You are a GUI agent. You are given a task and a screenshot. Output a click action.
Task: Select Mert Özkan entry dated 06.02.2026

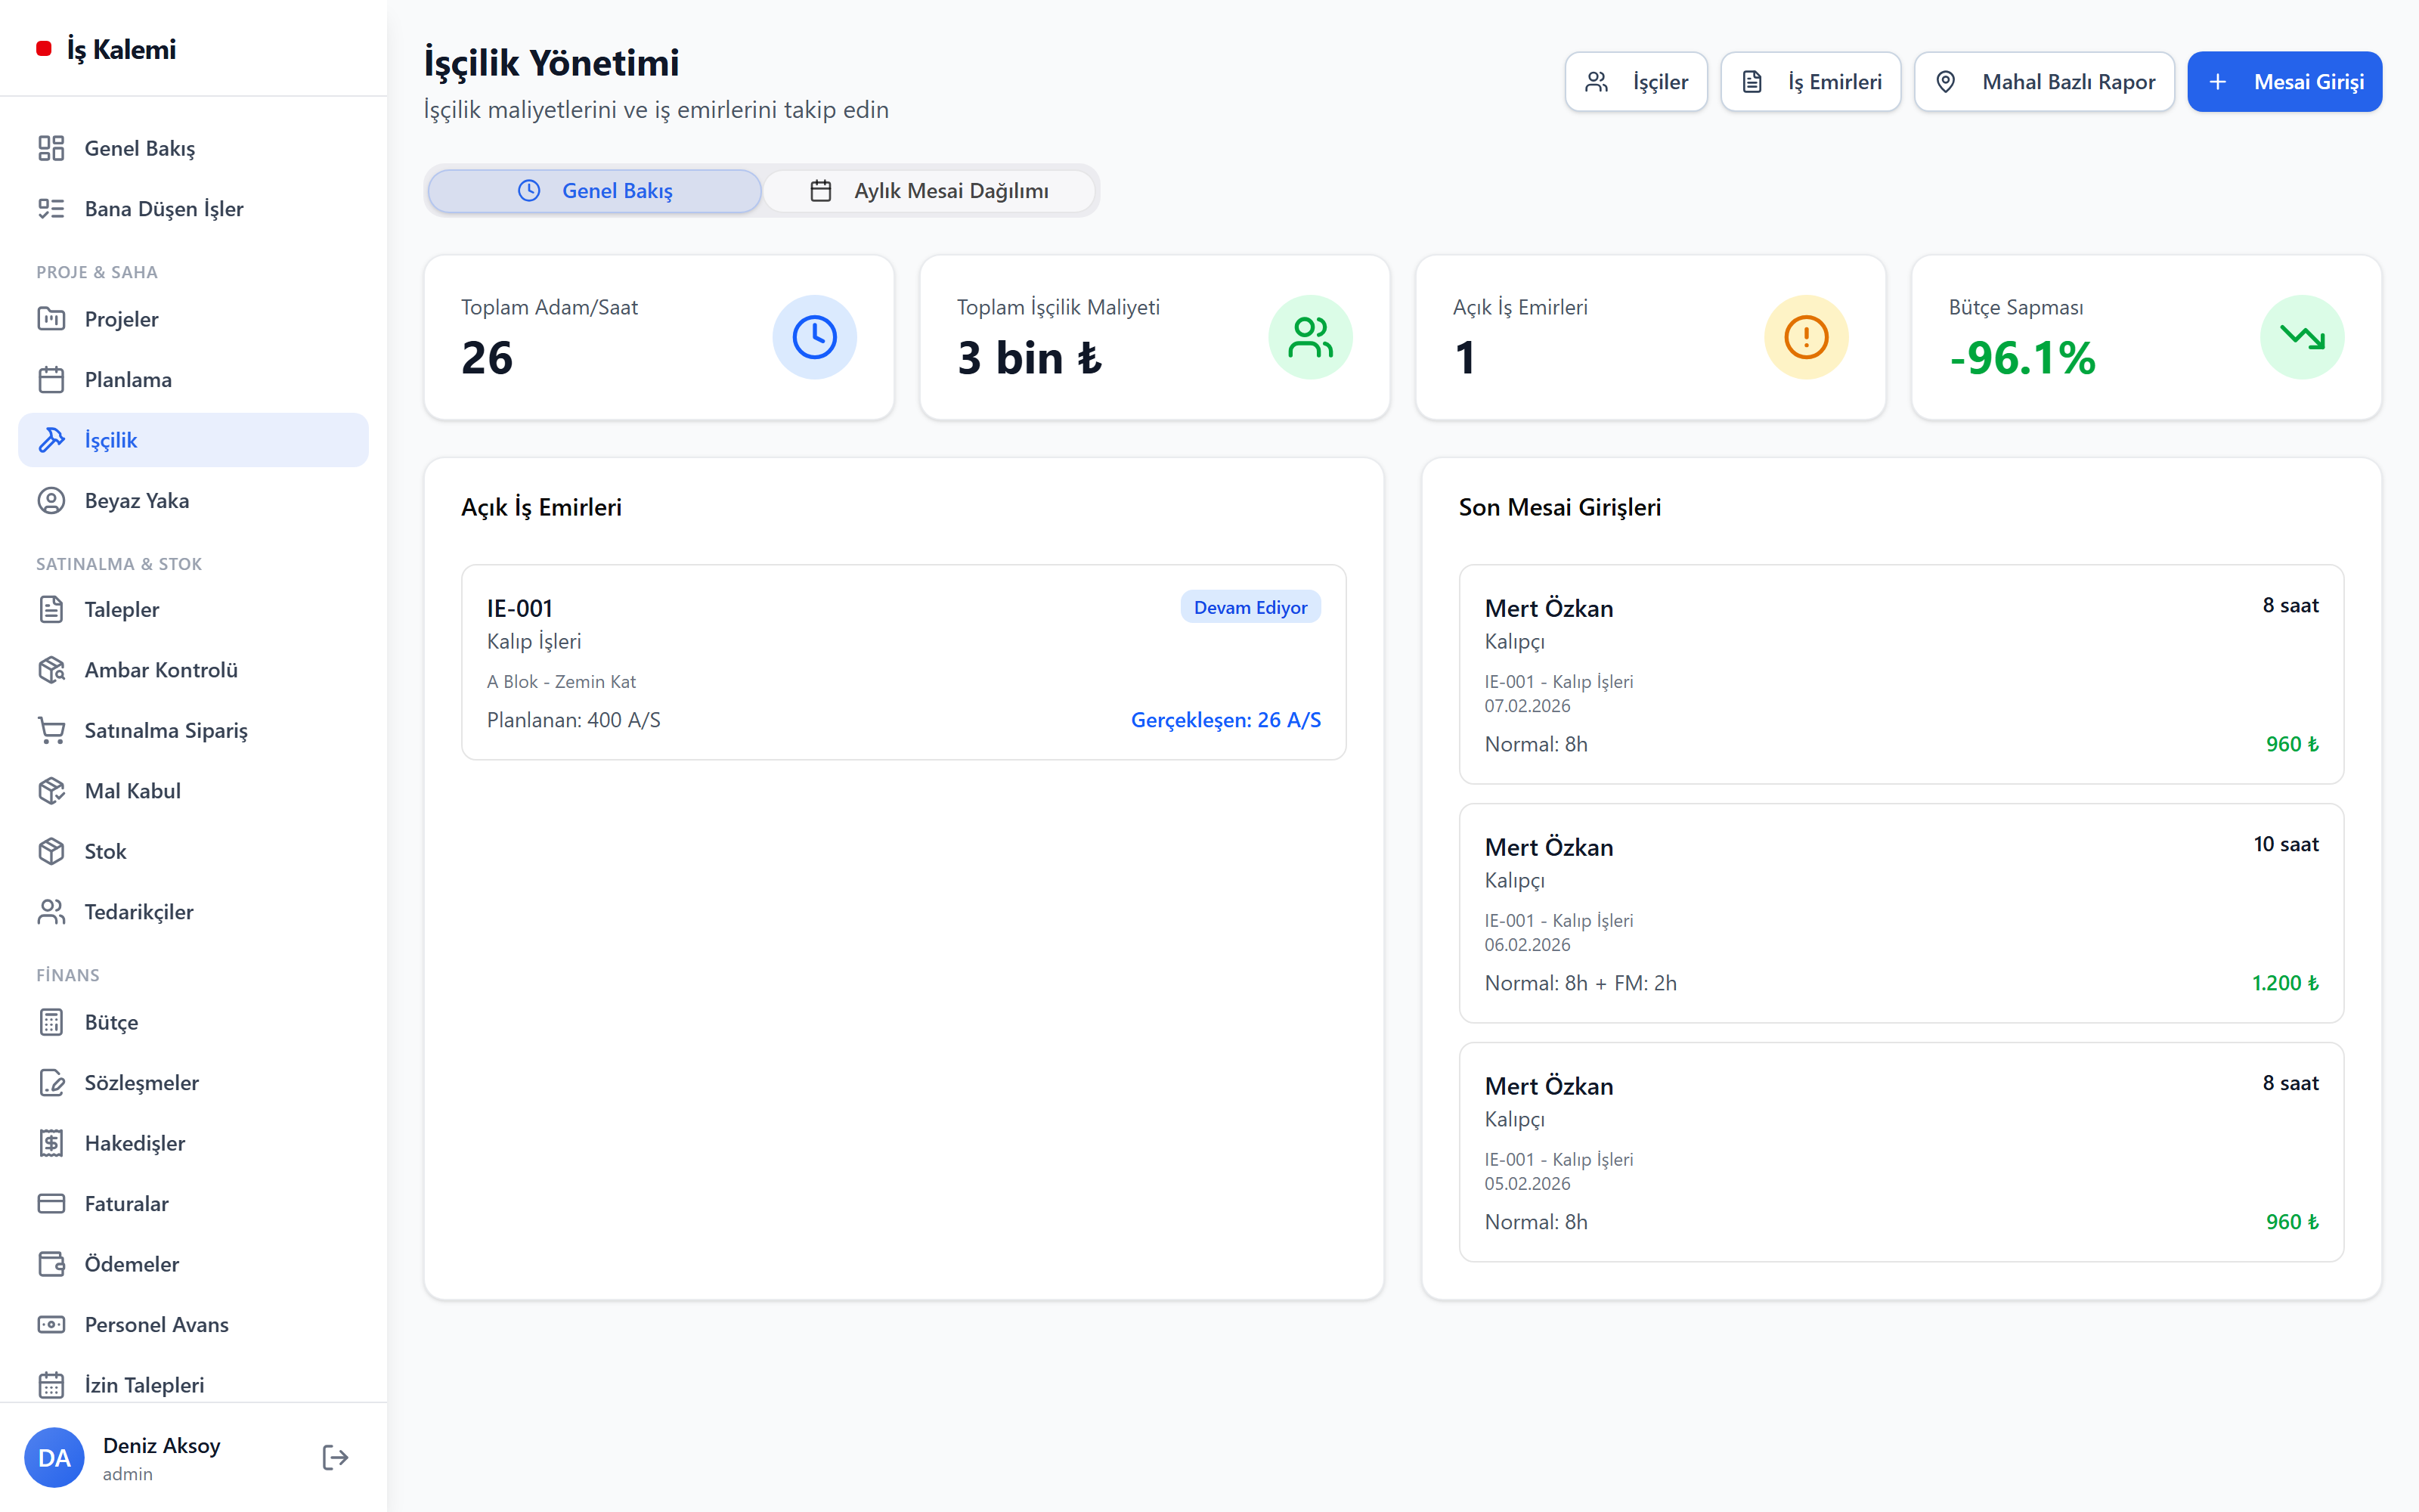pyautogui.click(x=1901, y=913)
